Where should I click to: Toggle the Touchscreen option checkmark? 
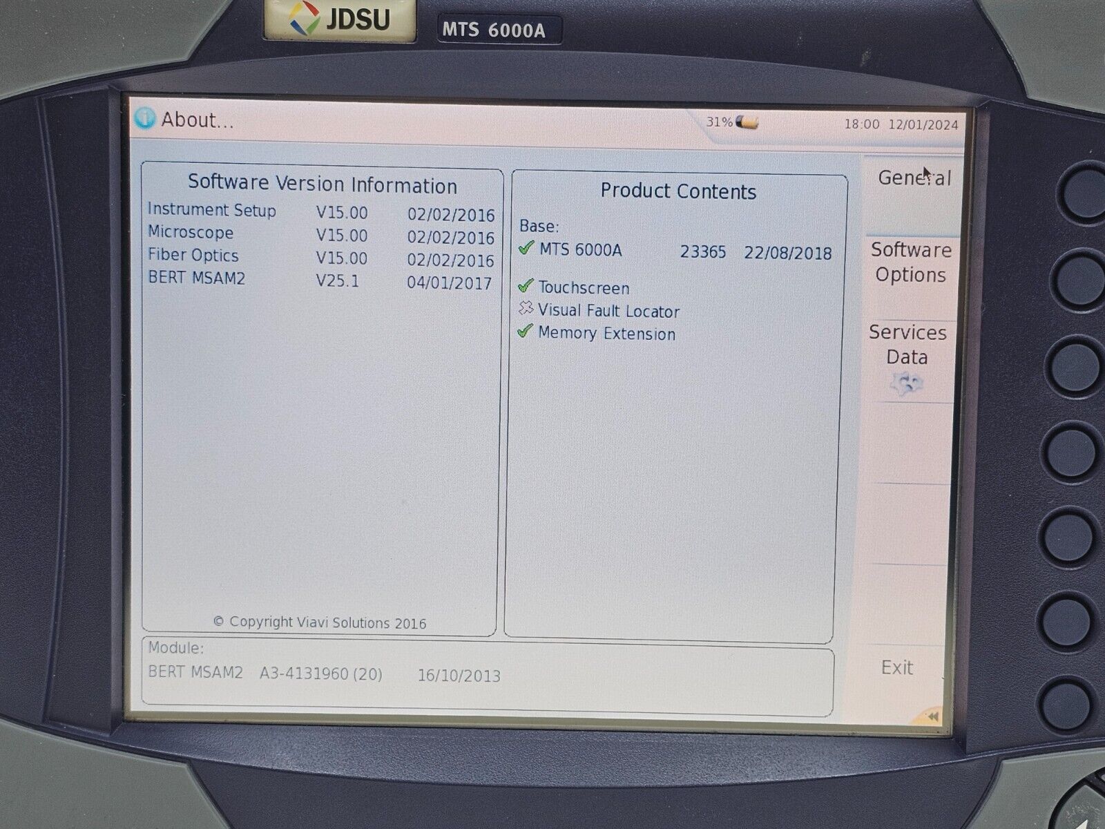click(x=525, y=287)
